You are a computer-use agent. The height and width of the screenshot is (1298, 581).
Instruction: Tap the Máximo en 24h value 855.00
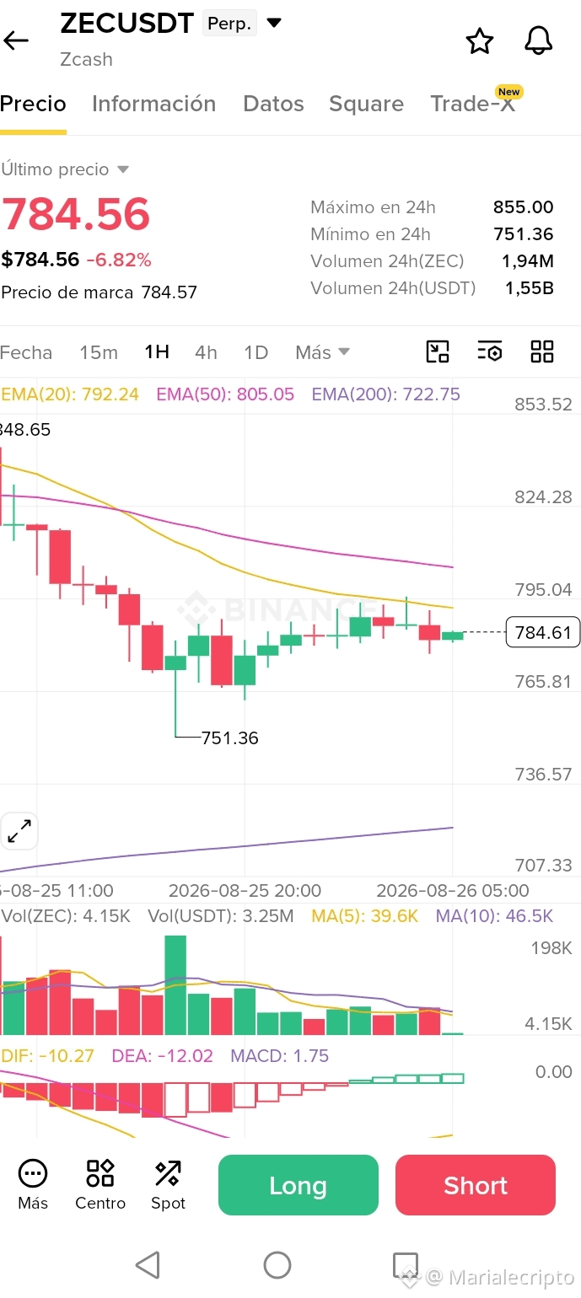tap(523, 207)
